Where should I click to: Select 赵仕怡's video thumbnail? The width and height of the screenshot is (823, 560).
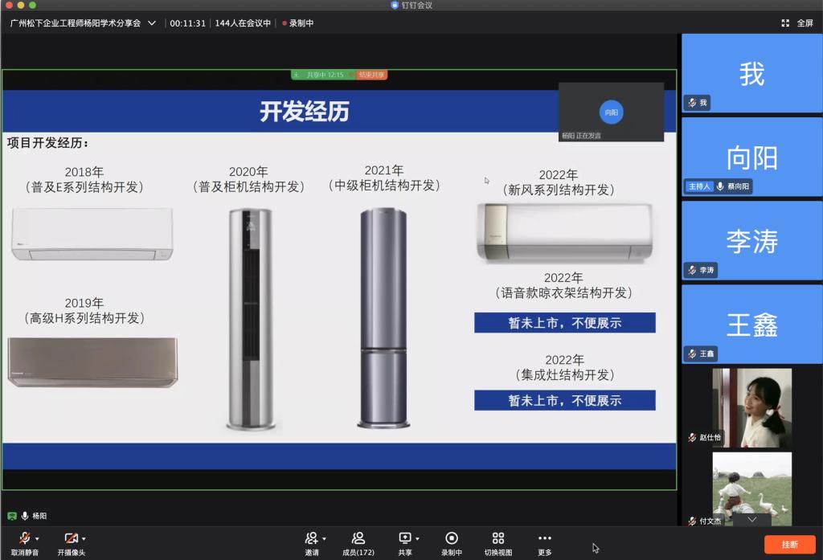(x=751, y=408)
